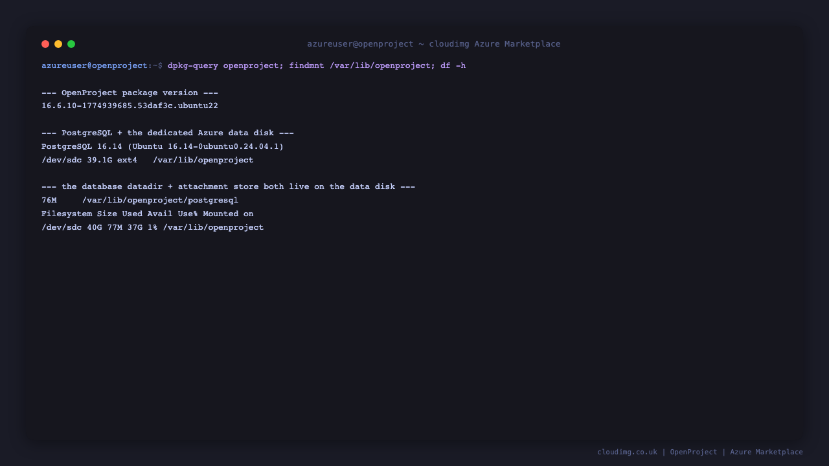Select the '--- OpenProject package version ---' heading
The image size is (829, 466).
130,93
